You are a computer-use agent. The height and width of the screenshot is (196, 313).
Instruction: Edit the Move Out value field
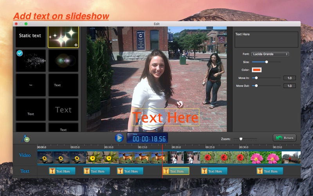[x=290, y=86]
